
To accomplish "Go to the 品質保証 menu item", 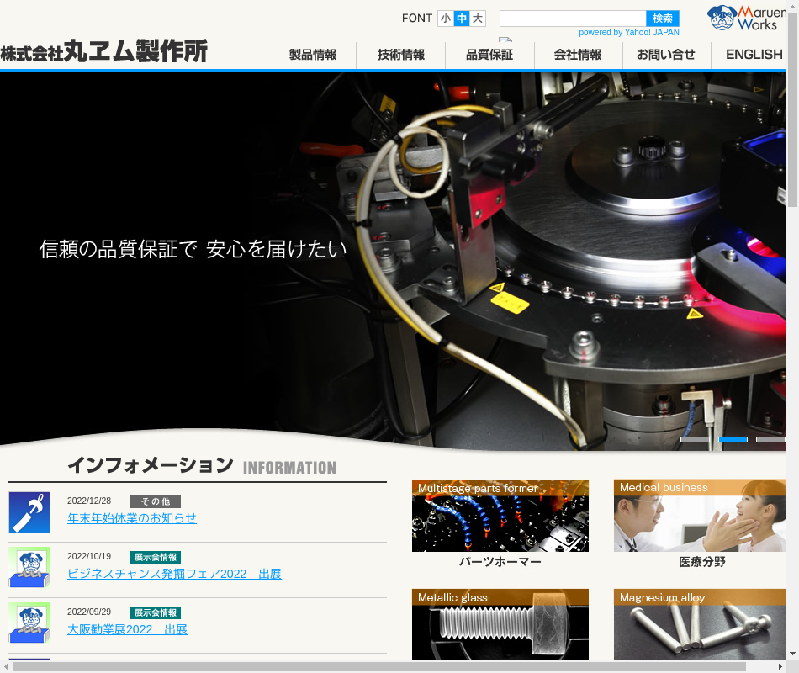I will point(489,55).
